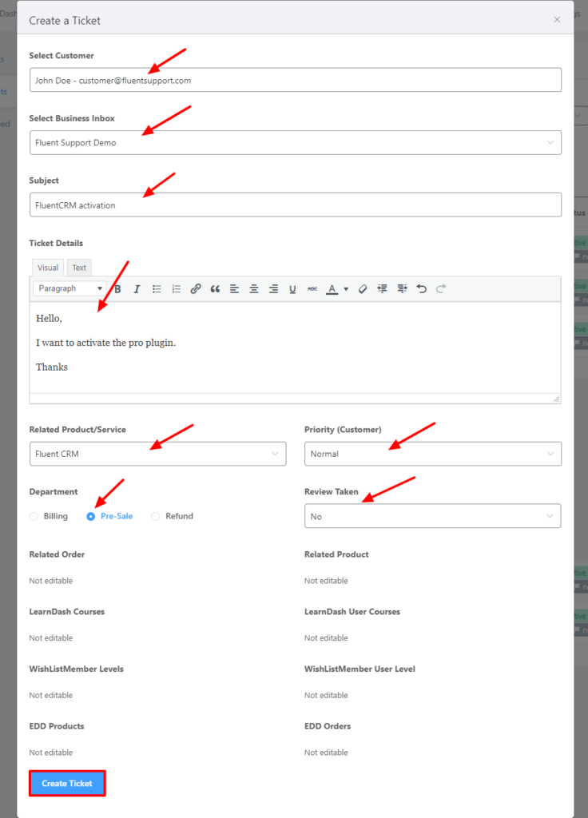Click 'Not editable' under WishListMember User Level

[326, 696]
